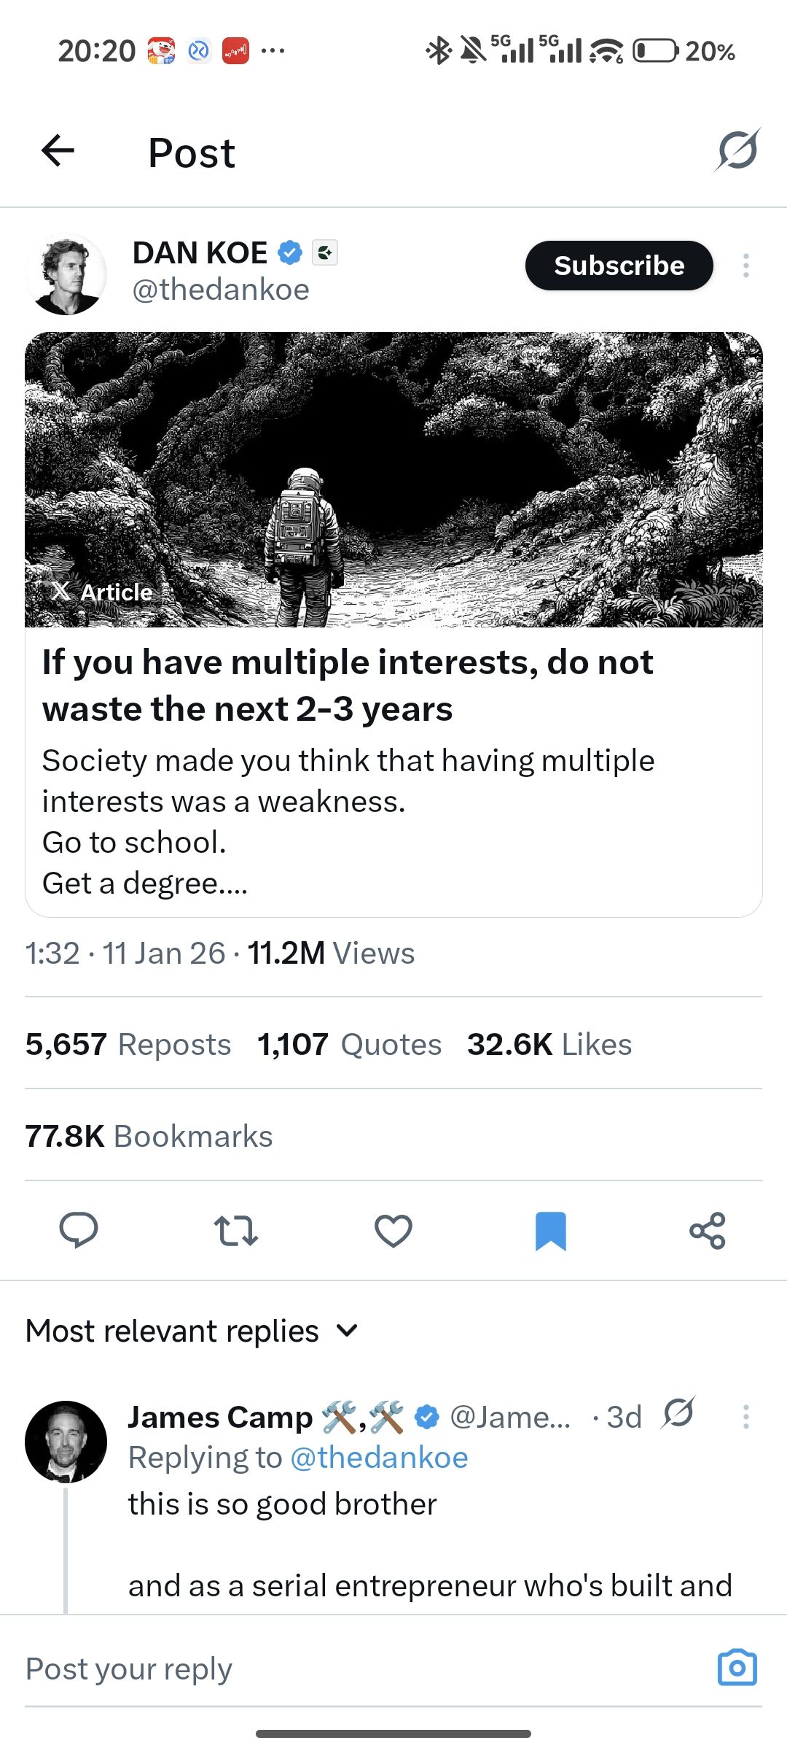Tap the share icon
Screen dimensions: 787x1751
pos(708,1230)
